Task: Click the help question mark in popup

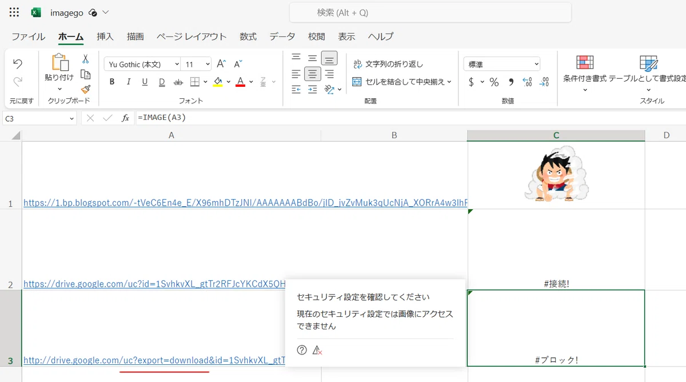Action: pyautogui.click(x=302, y=350)
